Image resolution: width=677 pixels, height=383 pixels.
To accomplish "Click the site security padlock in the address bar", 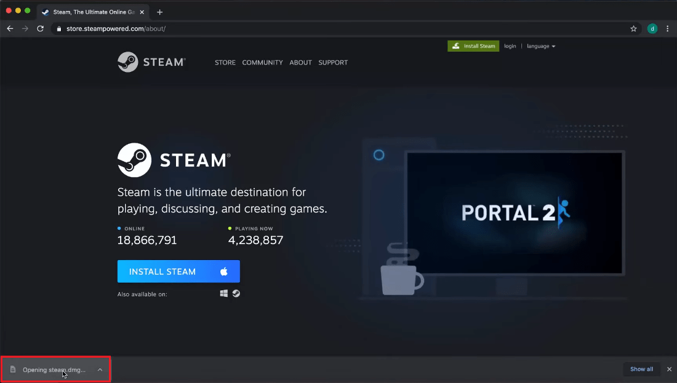I will 58,28.
